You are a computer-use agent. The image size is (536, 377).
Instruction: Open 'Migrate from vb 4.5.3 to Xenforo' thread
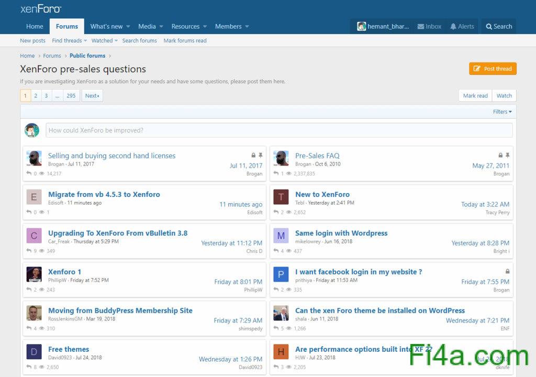[104, 194]
